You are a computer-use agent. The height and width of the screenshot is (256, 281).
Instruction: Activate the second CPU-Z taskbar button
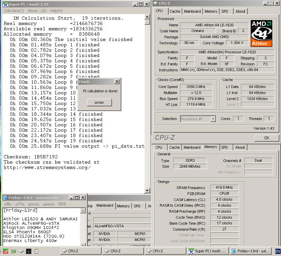[x=123, y=251]
